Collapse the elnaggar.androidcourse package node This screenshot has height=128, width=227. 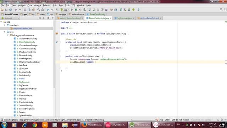(8, 35)
